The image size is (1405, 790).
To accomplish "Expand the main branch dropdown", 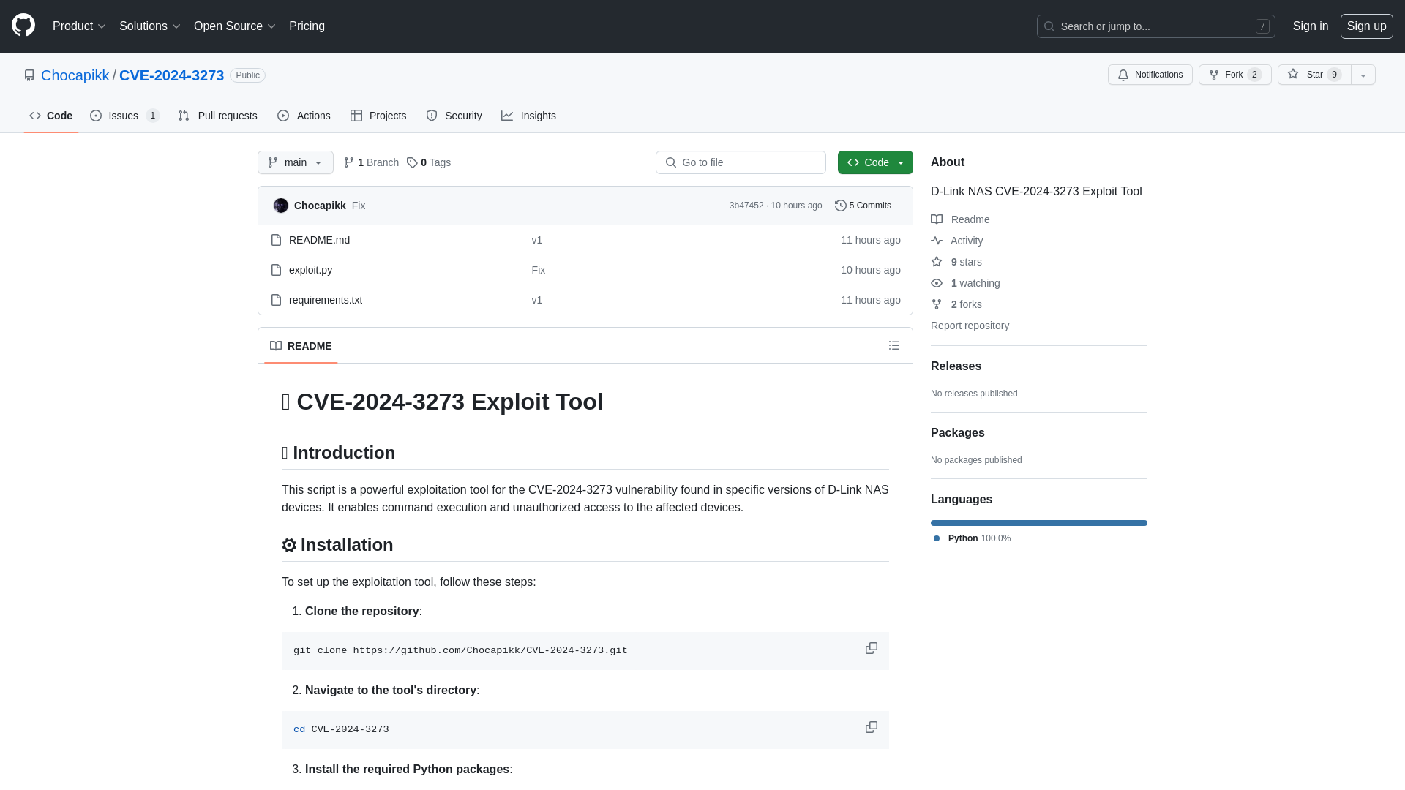I will 296,162.
